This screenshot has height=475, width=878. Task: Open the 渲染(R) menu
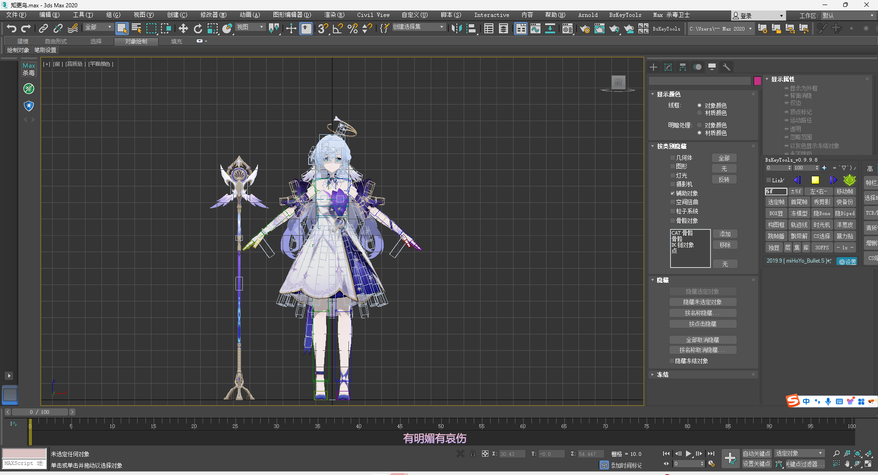[334, 15]
